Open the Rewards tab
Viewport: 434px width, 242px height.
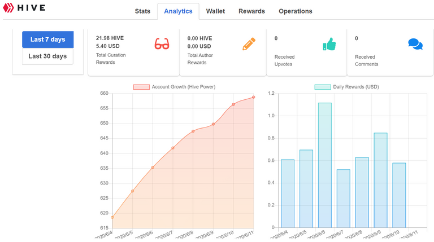coord(251,11)
